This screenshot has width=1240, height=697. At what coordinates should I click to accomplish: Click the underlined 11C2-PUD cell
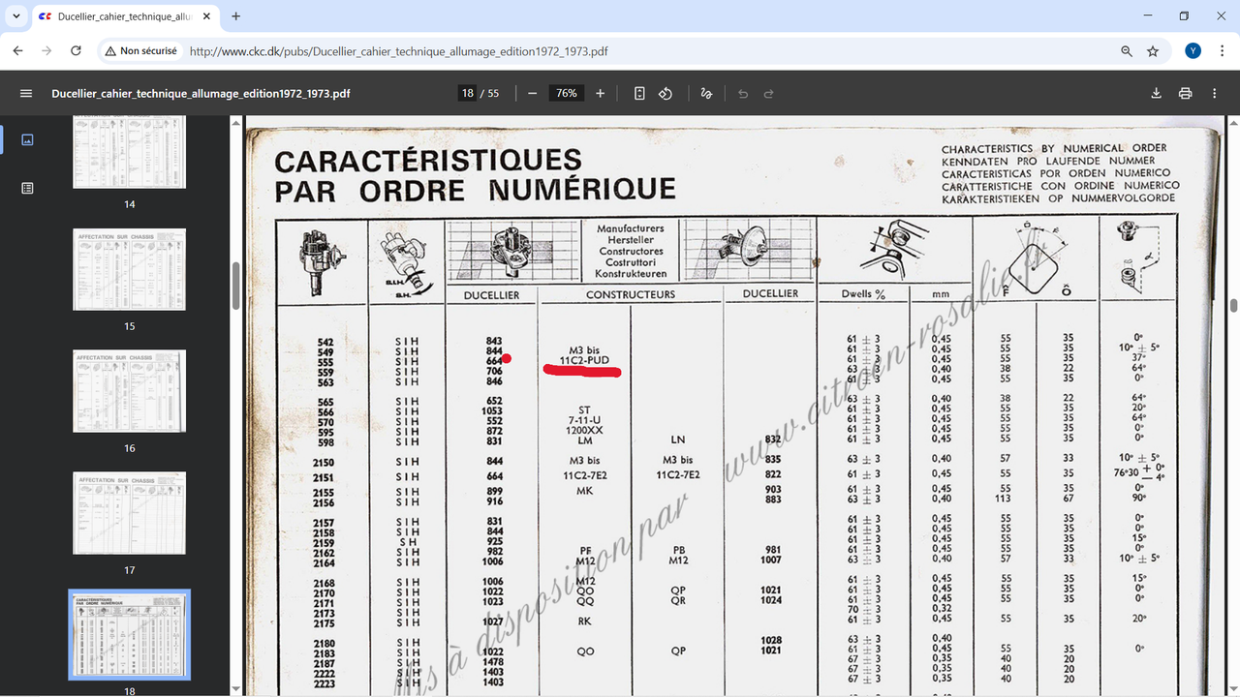(x=584, y=360)
